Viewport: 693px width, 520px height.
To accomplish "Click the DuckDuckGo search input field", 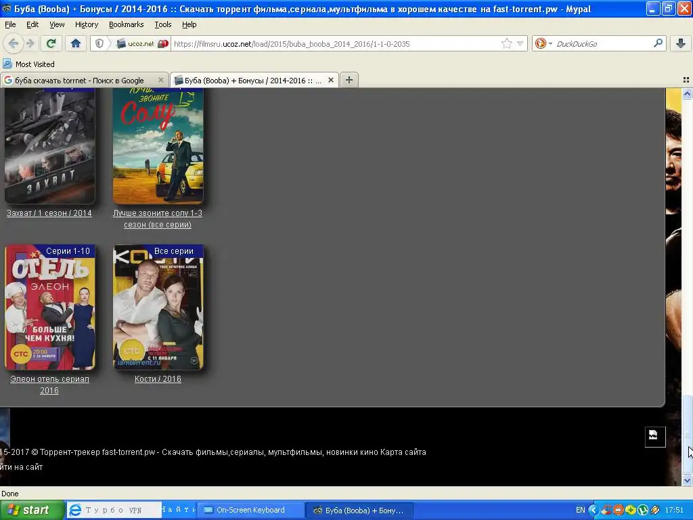I will coord(603,43).
